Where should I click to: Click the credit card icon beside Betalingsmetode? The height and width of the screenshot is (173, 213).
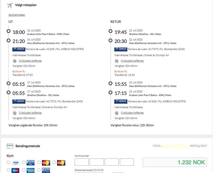pos(10,146)
